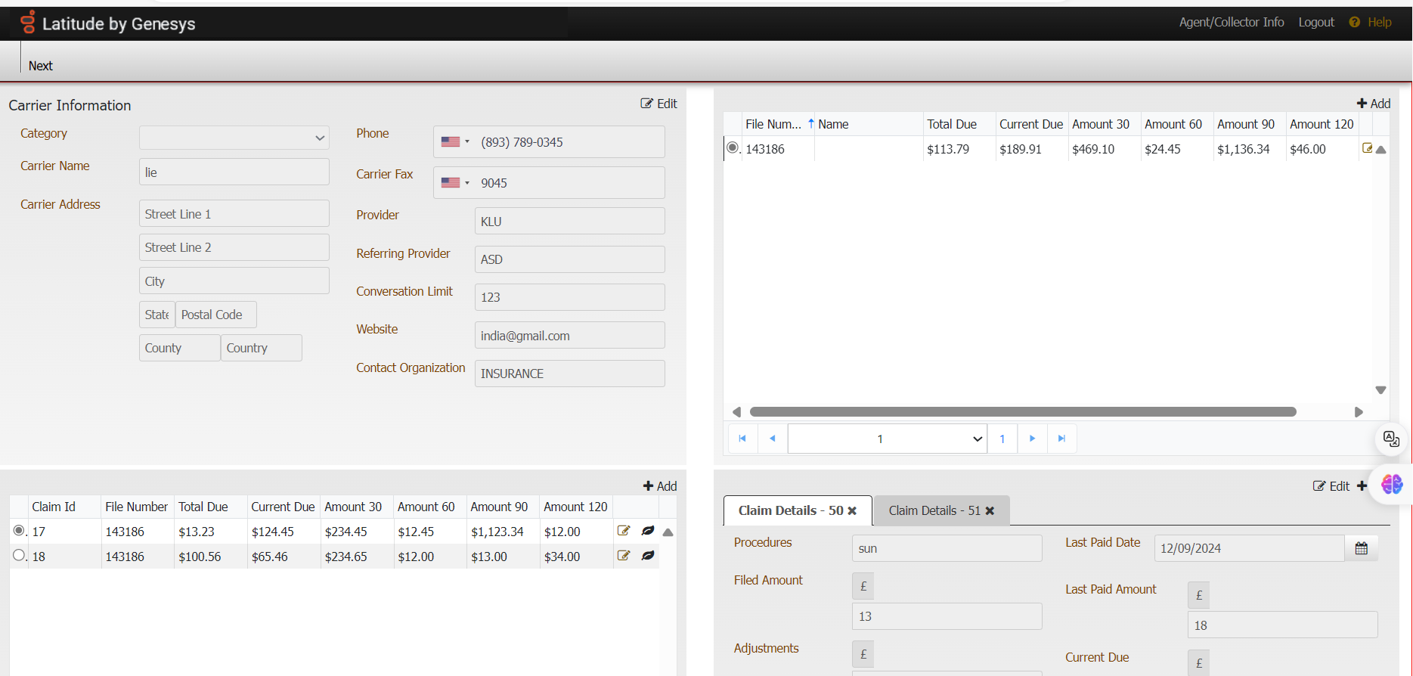Click the Help question mark icon

1354,23
